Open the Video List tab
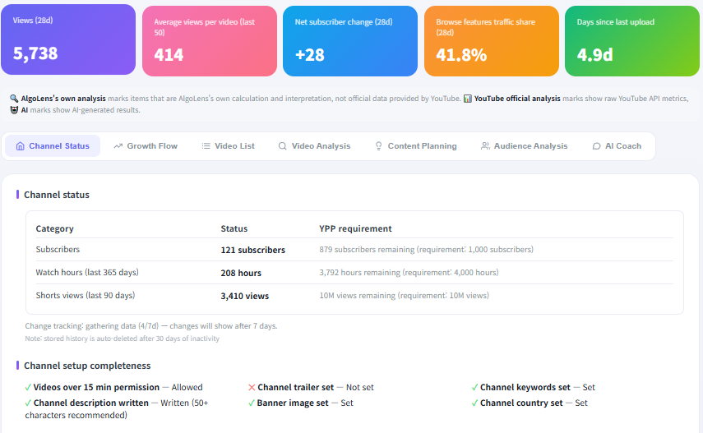703x433 pixels. [229, 146]
